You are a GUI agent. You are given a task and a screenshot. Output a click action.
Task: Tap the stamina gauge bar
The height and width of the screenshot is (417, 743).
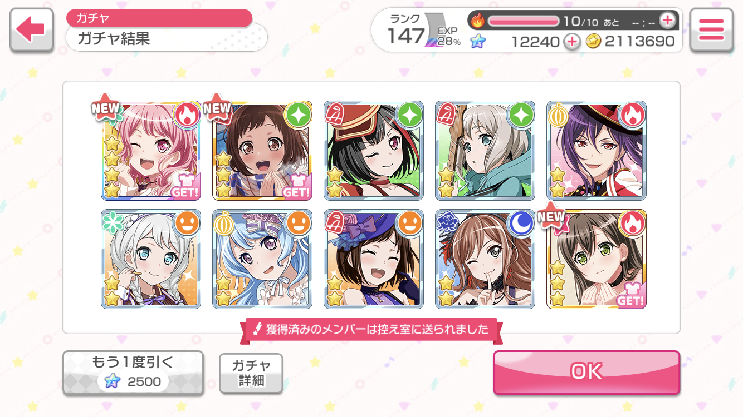coord(524,21)
